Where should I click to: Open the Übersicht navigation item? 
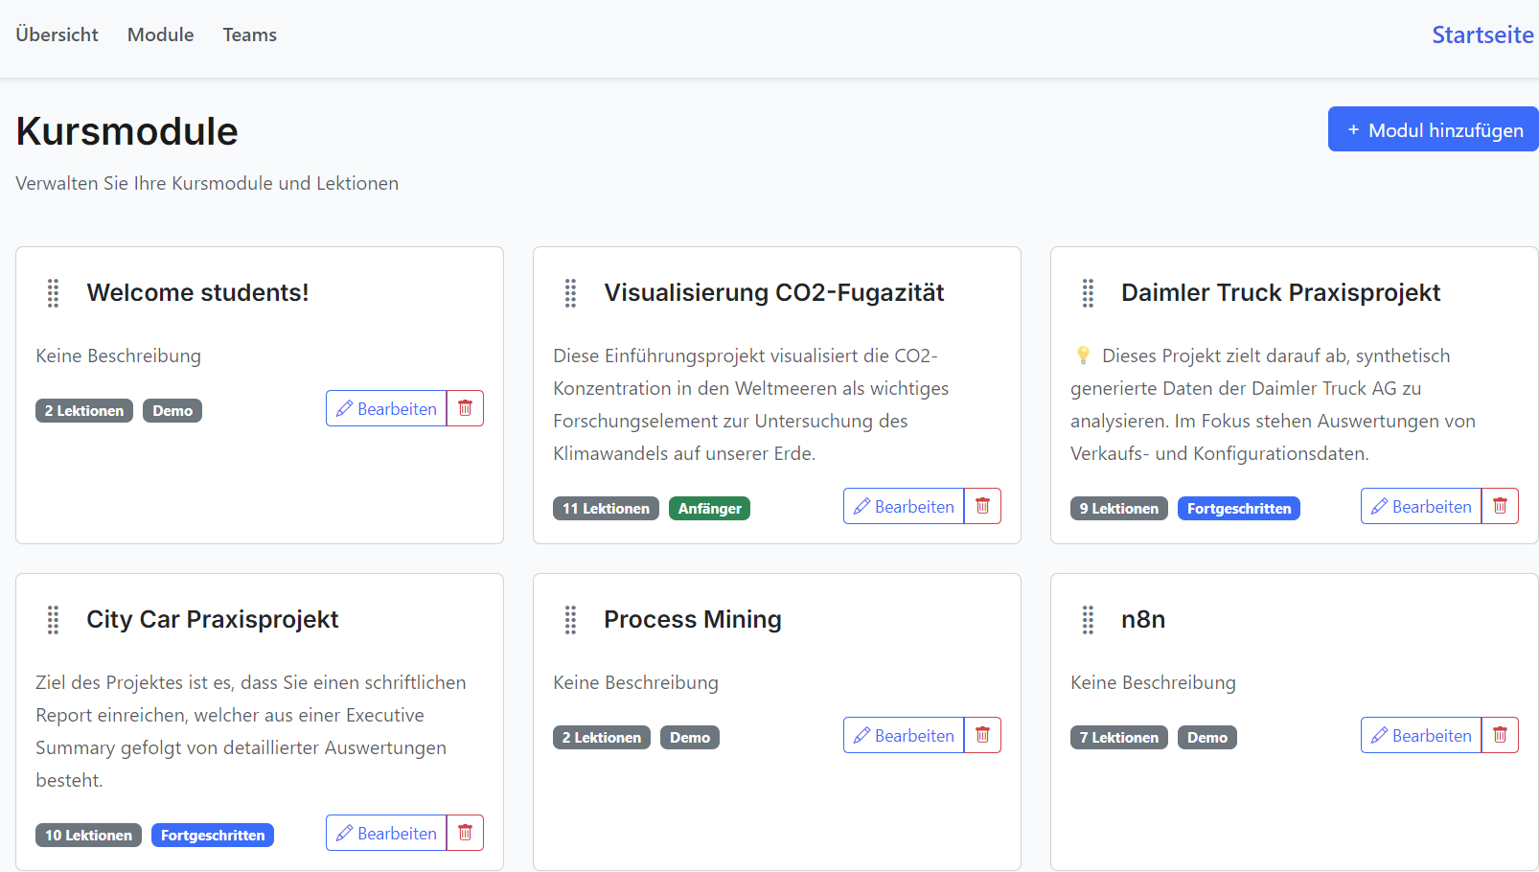(x=57, y=34)
